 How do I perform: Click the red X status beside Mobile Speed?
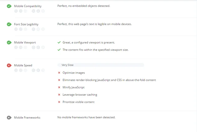click(x=9, y=65)
